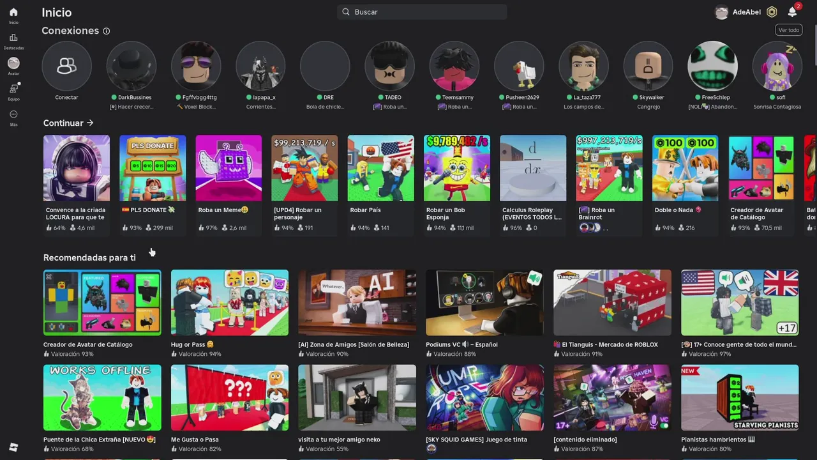This screenshot has width=817, height=460.
Task: Open TADEO friend avatar
Action: click(x=389, y=66)
